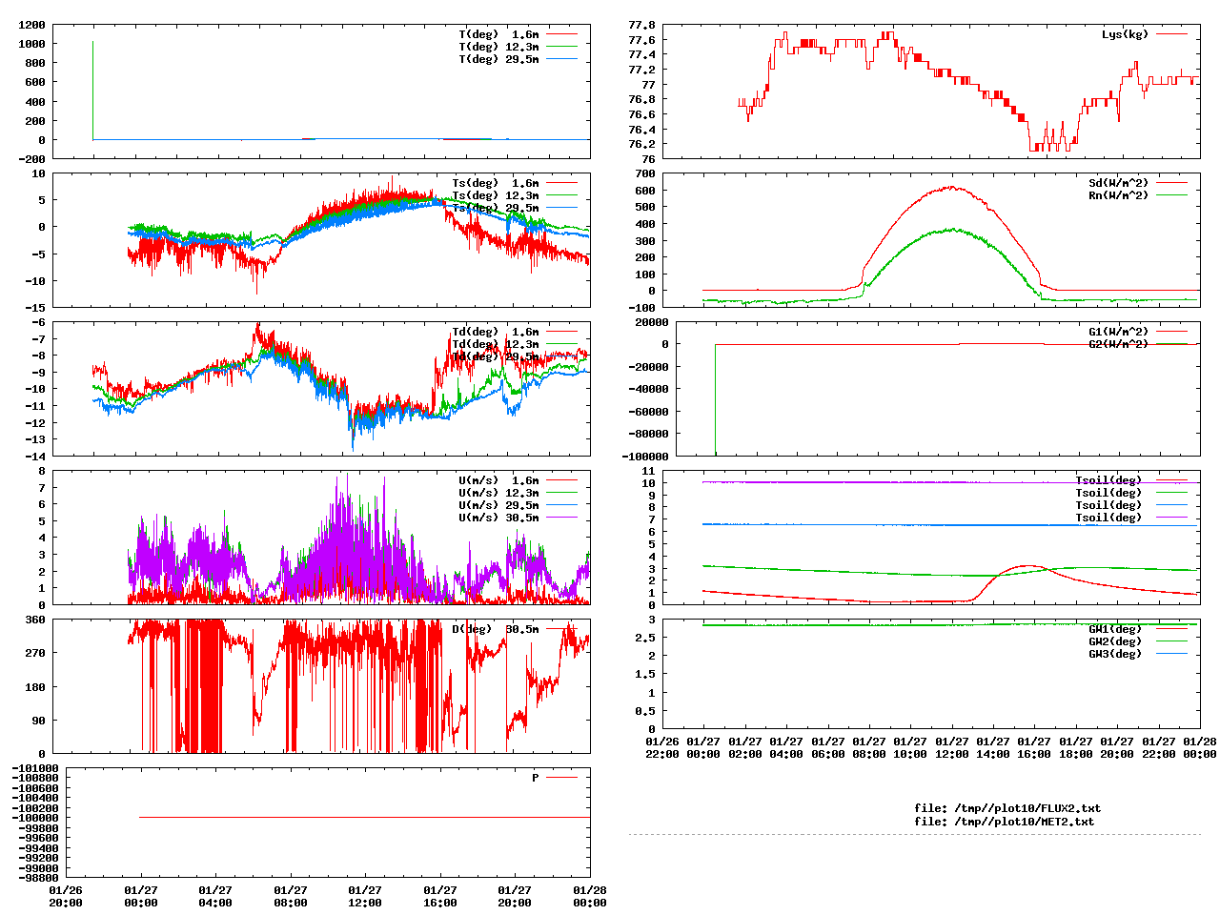
Task: Click the 'Td(deg) 1.6m' legend text
Action: [x=495, y=332]
